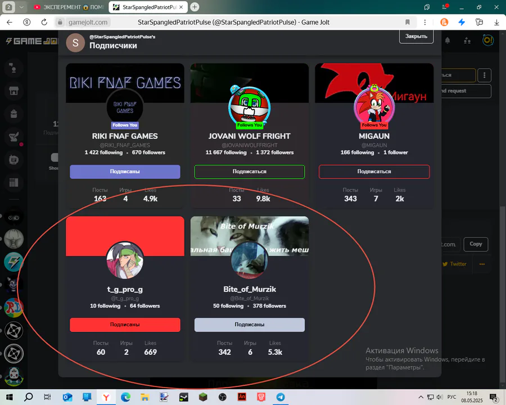Open the Game Jolt store sidebar icon
The width and height of the screenshot is (506, 405).
coord(13,91)
